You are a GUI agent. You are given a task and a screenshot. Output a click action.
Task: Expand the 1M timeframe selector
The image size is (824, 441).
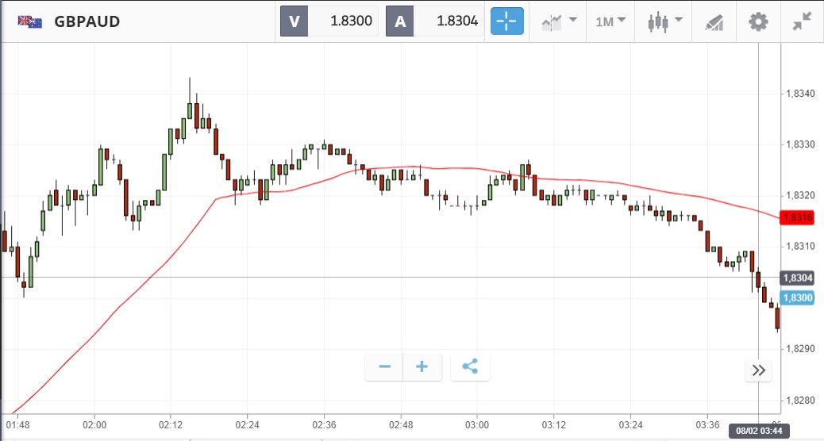click(610, 21)
